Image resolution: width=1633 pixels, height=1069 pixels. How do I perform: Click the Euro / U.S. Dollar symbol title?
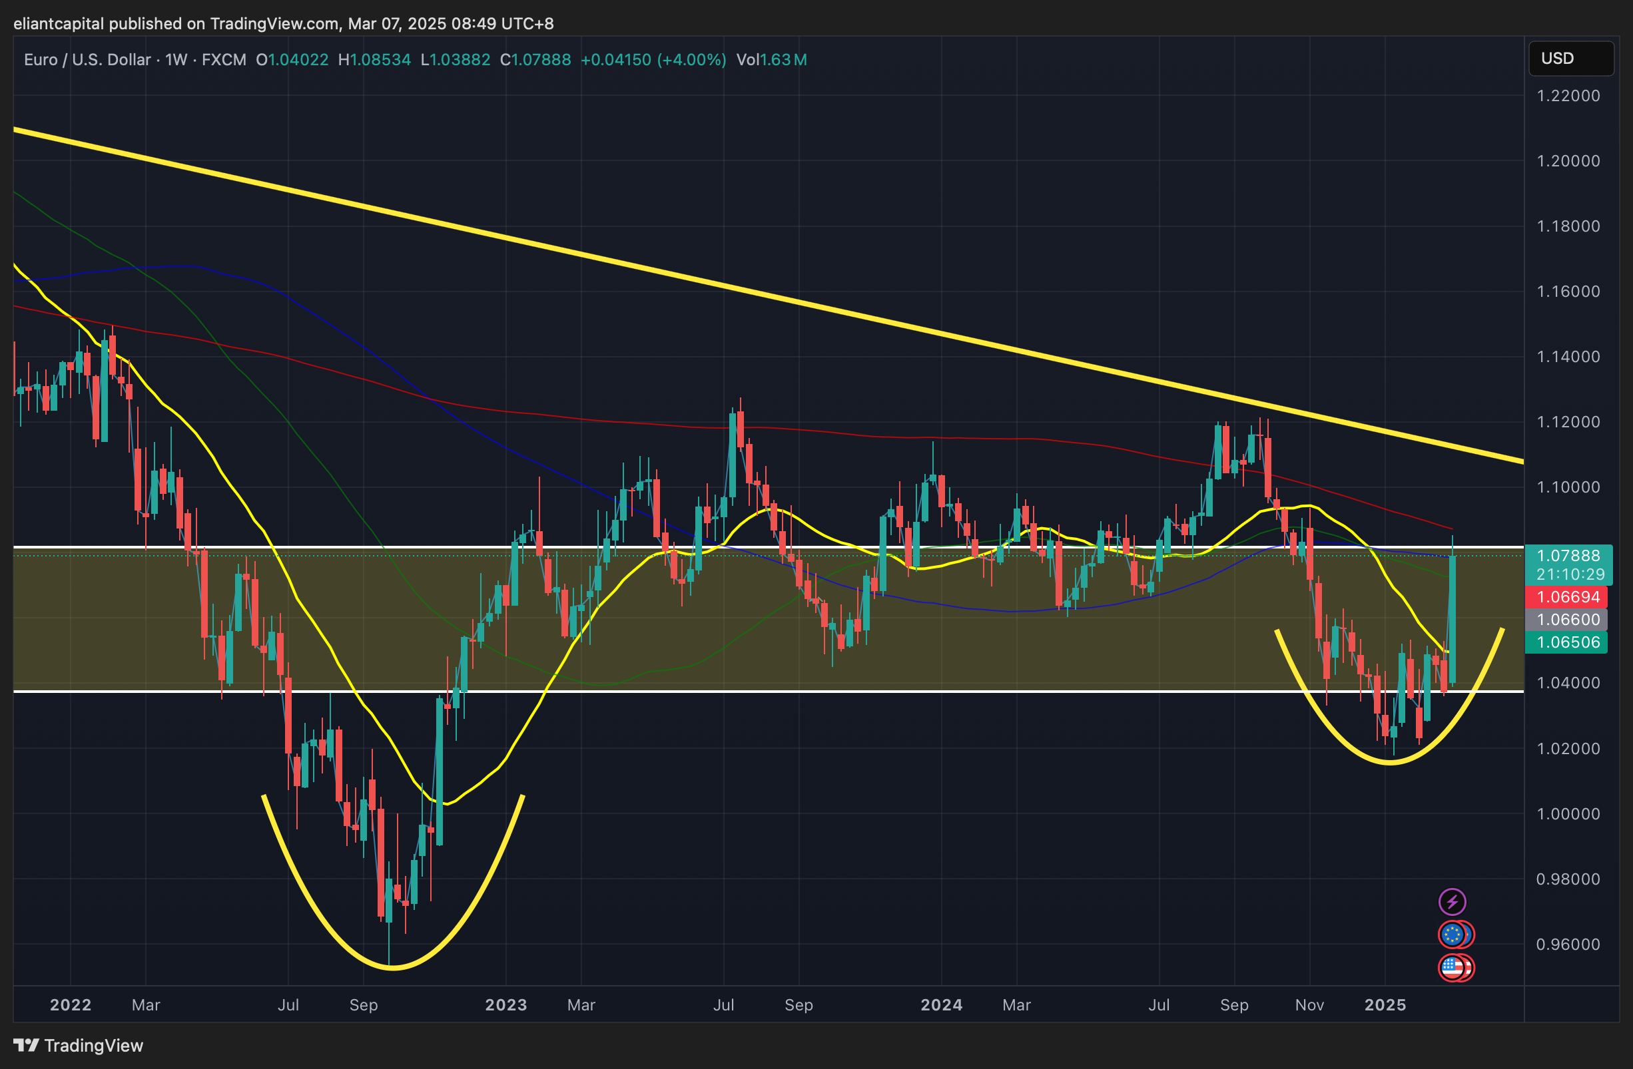click(x=87, y=60)
